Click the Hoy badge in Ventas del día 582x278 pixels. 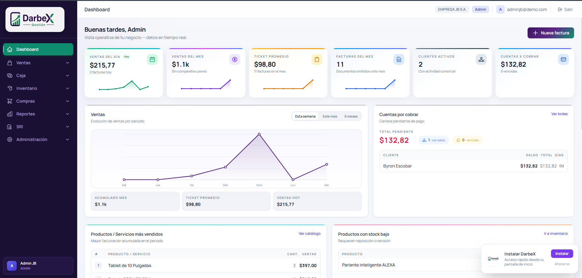point(126,57)
